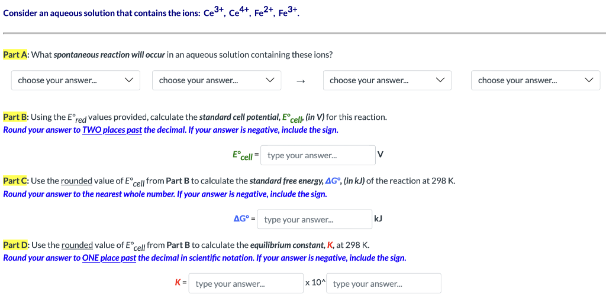Click the highlighted Part D label
The height and width of the screenshot is (301, 606).
16,245
